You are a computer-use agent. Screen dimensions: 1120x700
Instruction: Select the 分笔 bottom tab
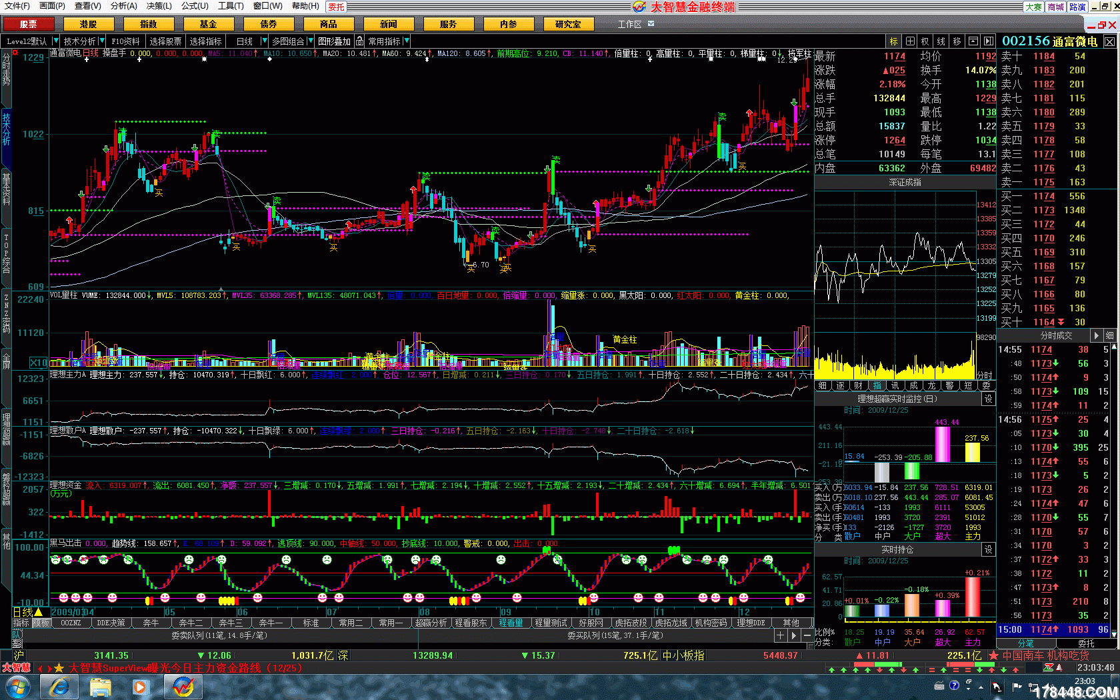1026,643
